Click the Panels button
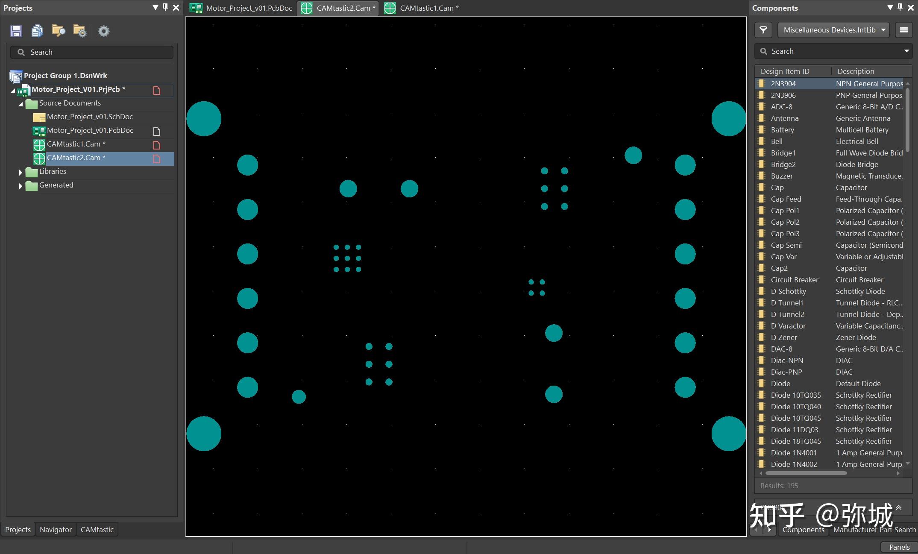Screen dimensions: 918x554 click(899, 547)
